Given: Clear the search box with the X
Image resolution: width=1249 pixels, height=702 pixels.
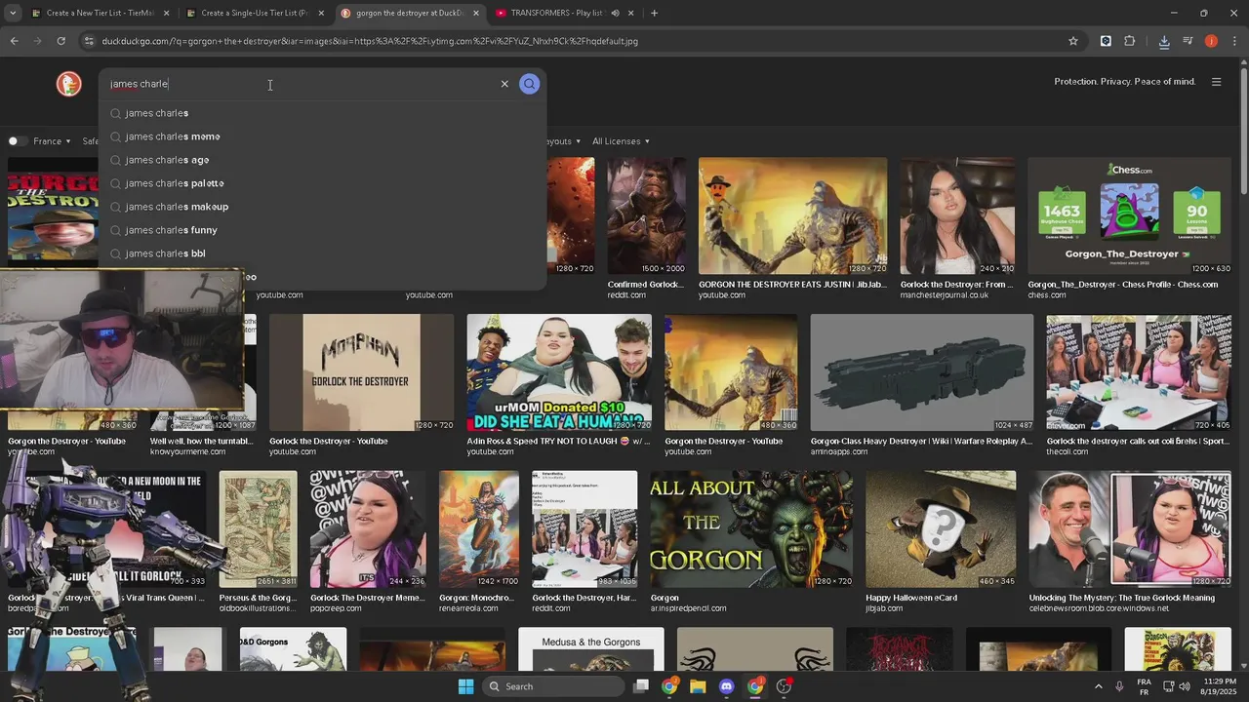Looking at the screenshot, I should [504, 84].
